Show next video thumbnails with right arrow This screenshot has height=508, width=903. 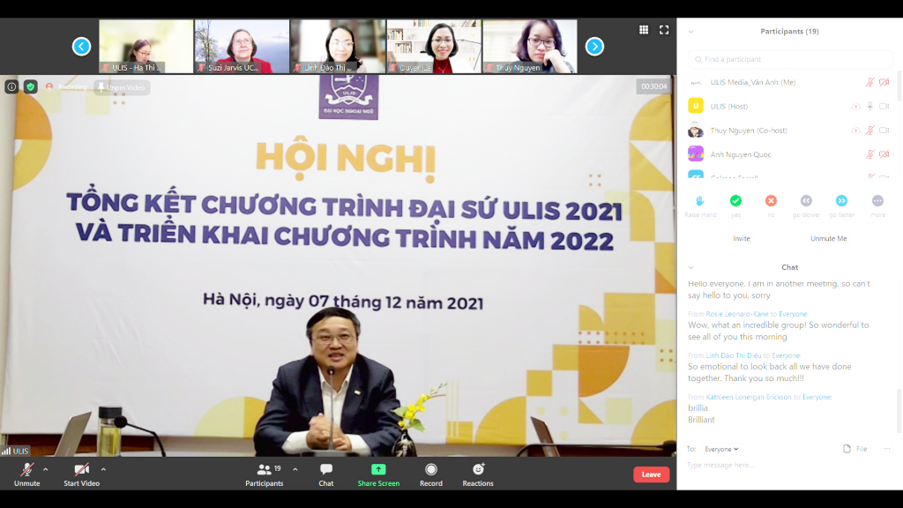point(594,46)
